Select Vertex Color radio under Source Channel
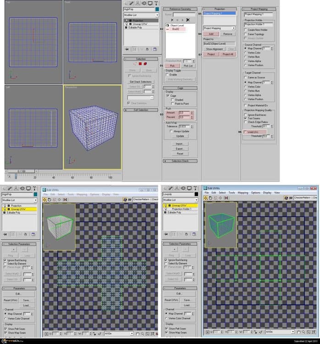This screenshot has width=320, height=344. (246, 53)
